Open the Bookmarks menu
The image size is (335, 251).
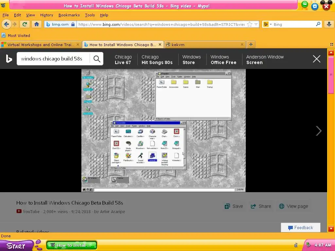pyautogui.click(x=69, y=15)
